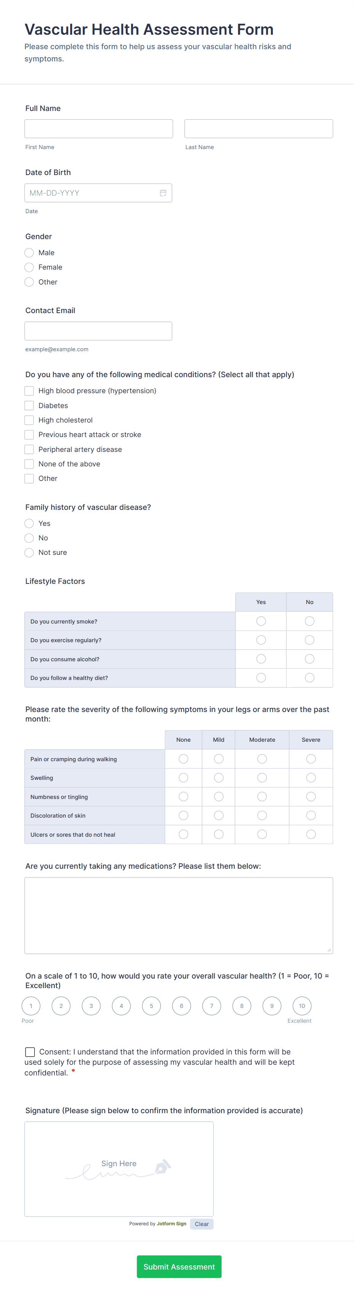Clear the signature field
This screenshot has height=1297, width=354.
(x=201, y=1224)
